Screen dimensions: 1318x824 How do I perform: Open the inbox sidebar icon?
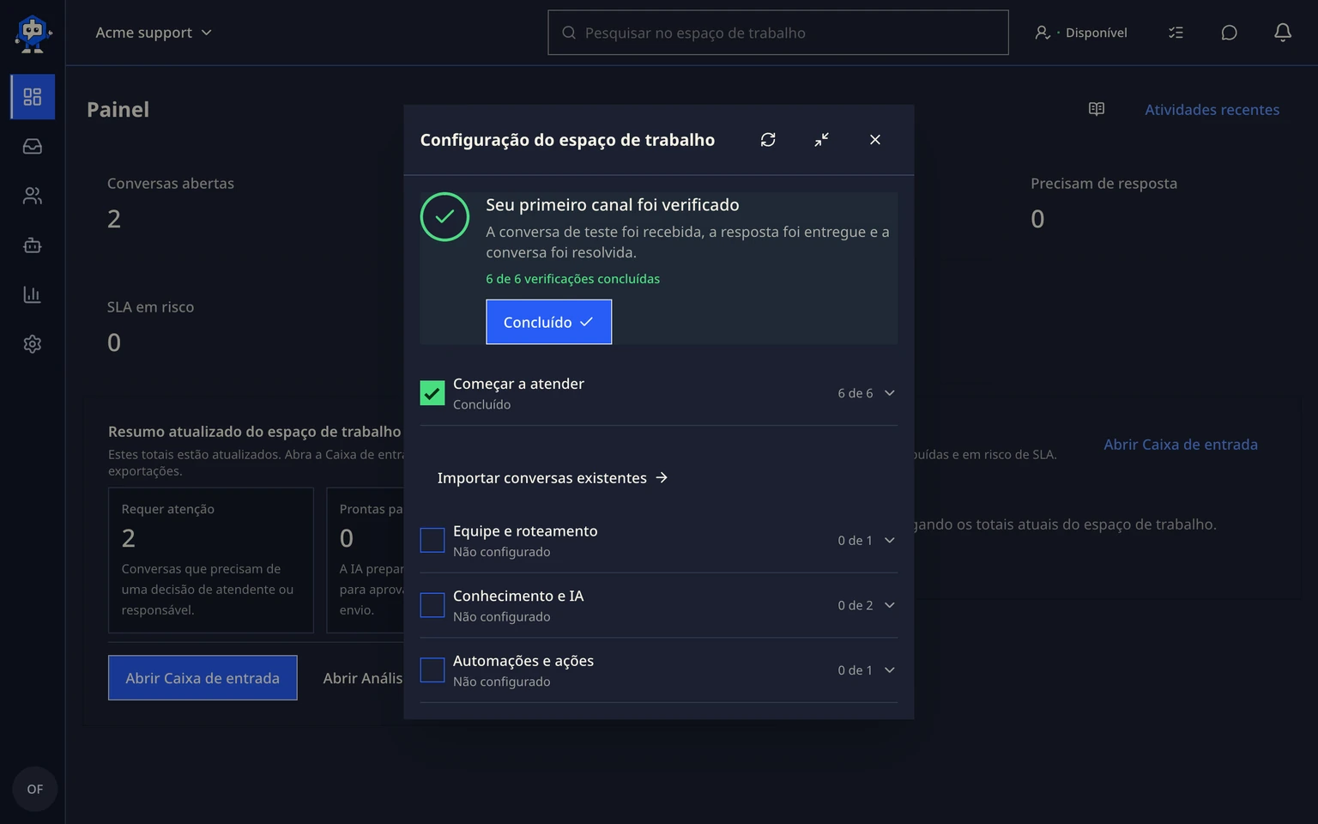(x=33, y=147)
